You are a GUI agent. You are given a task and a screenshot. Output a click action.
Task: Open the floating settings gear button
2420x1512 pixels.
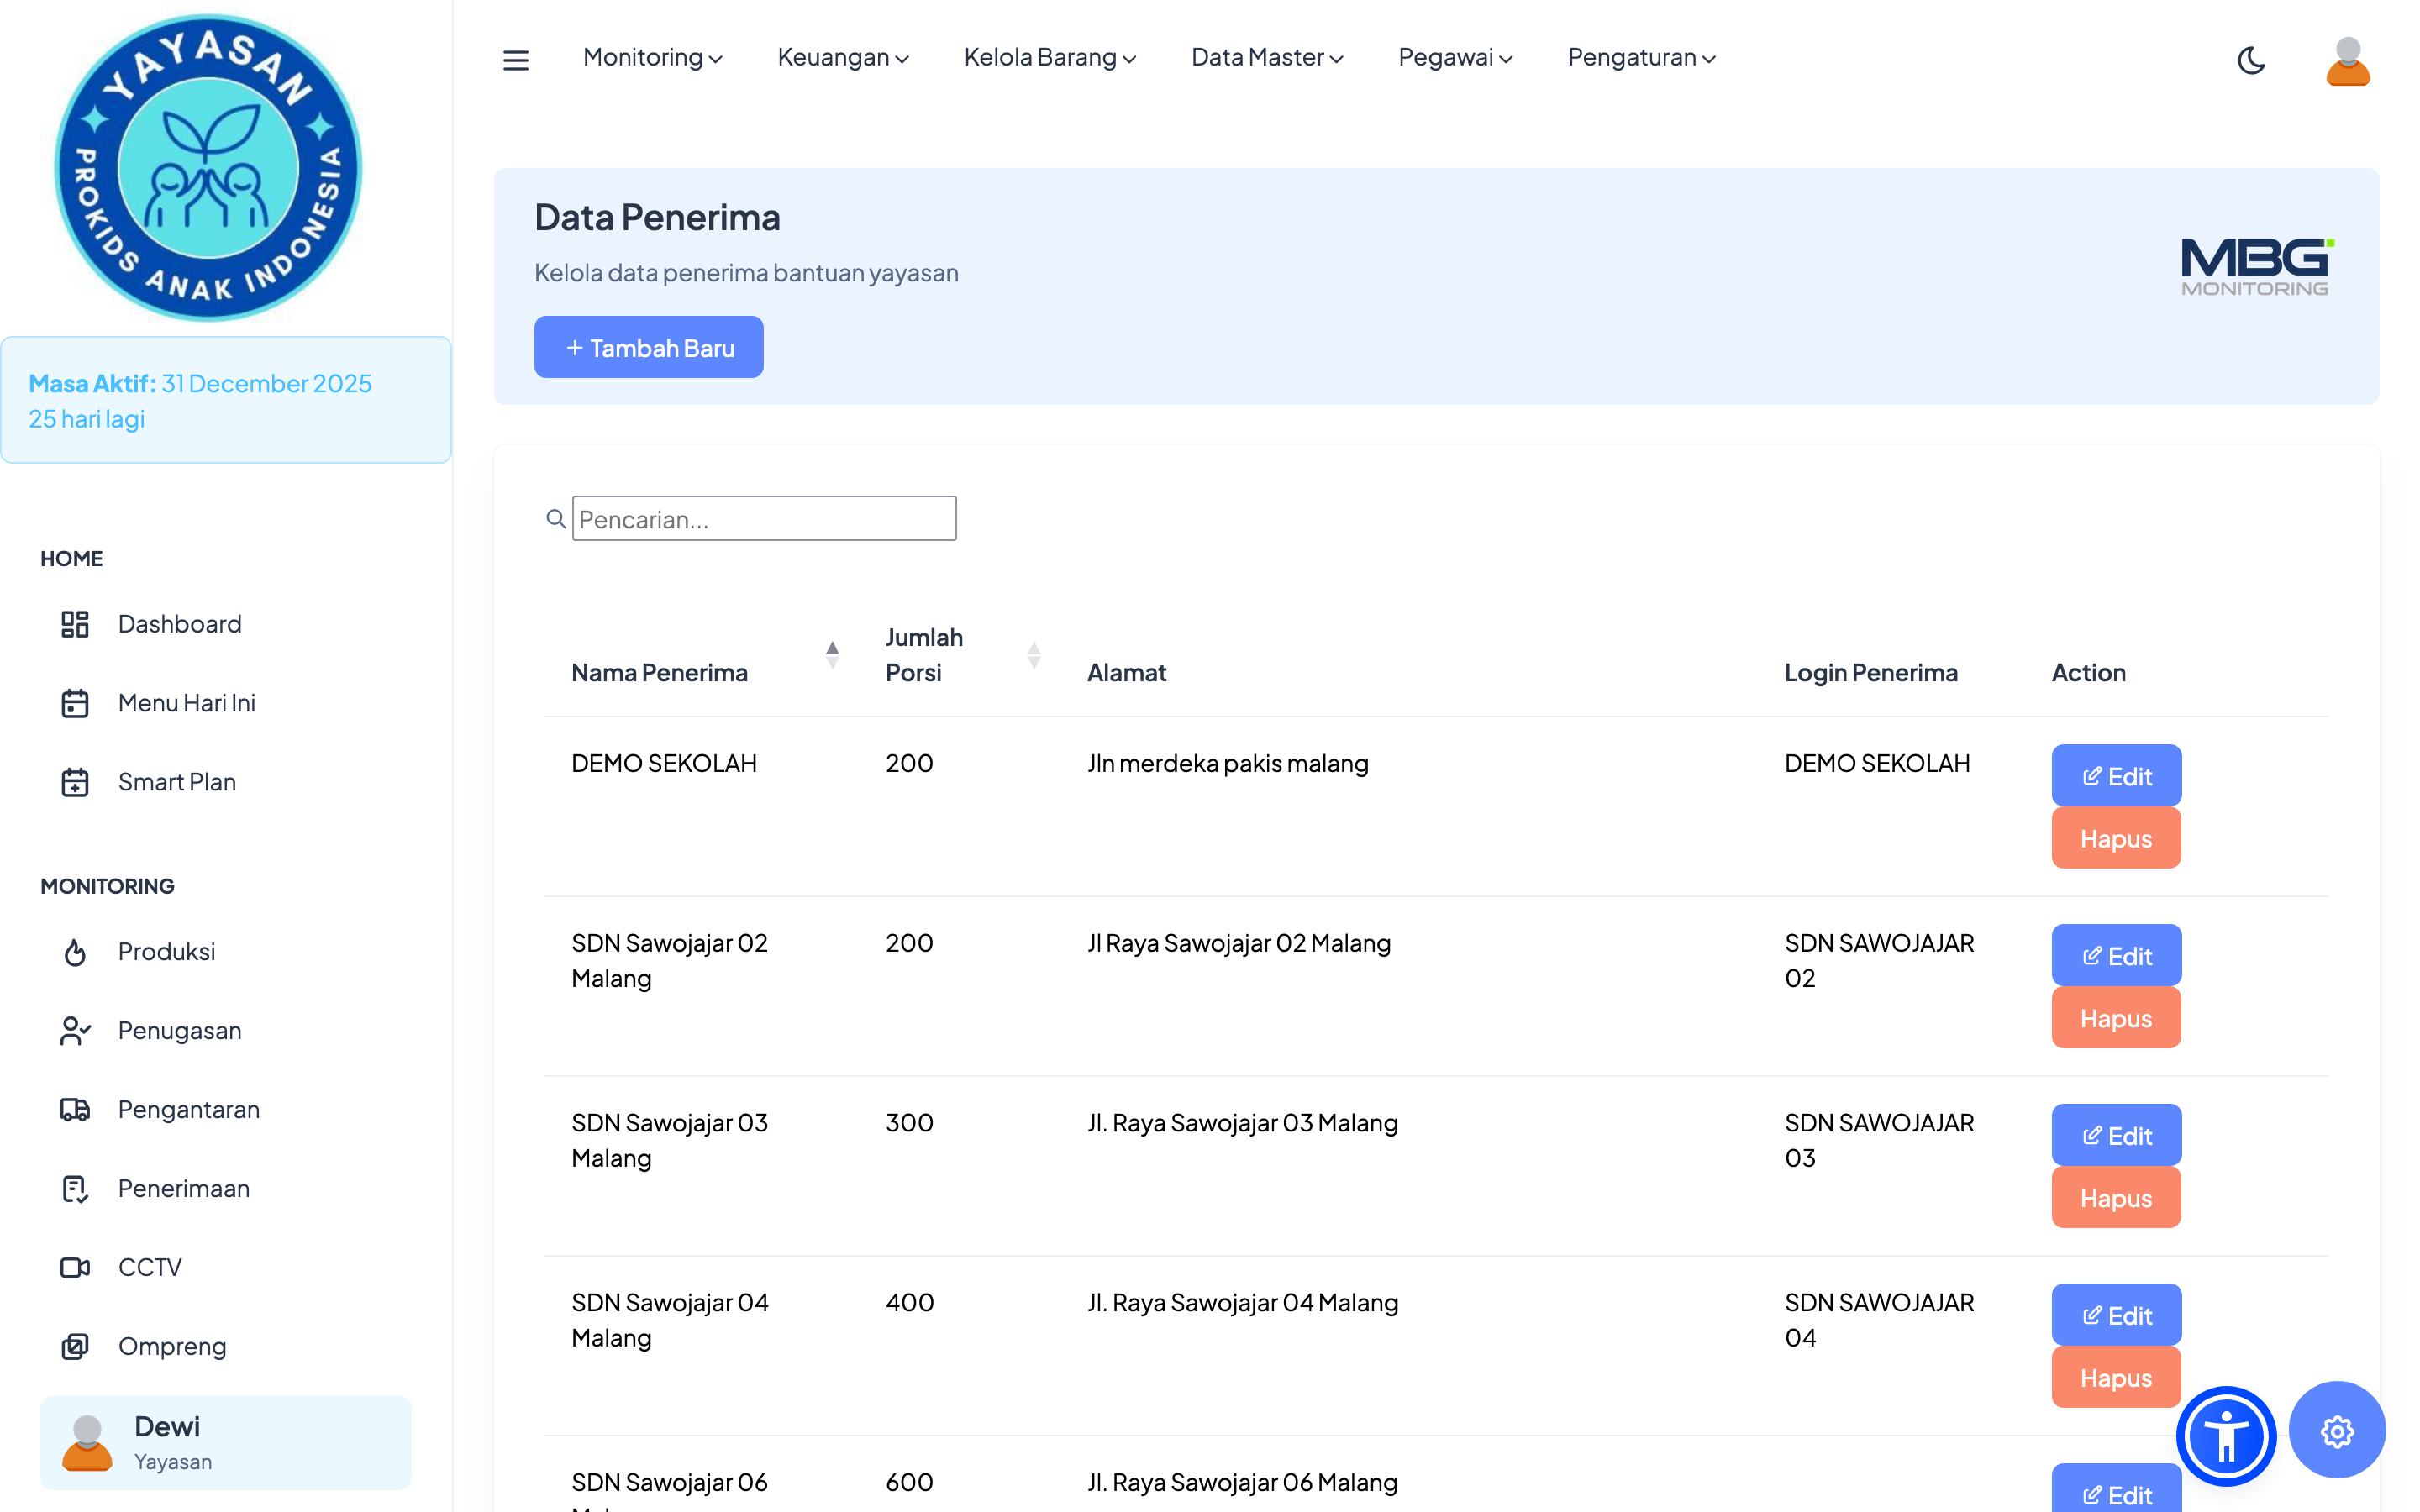[2336, 1431]
